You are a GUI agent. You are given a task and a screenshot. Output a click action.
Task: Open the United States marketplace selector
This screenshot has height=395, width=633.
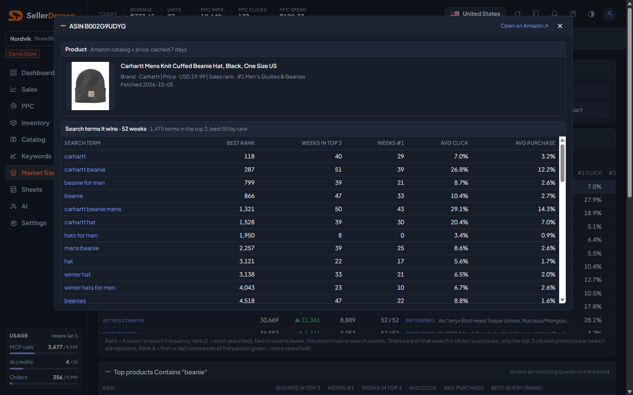point(475,14)
